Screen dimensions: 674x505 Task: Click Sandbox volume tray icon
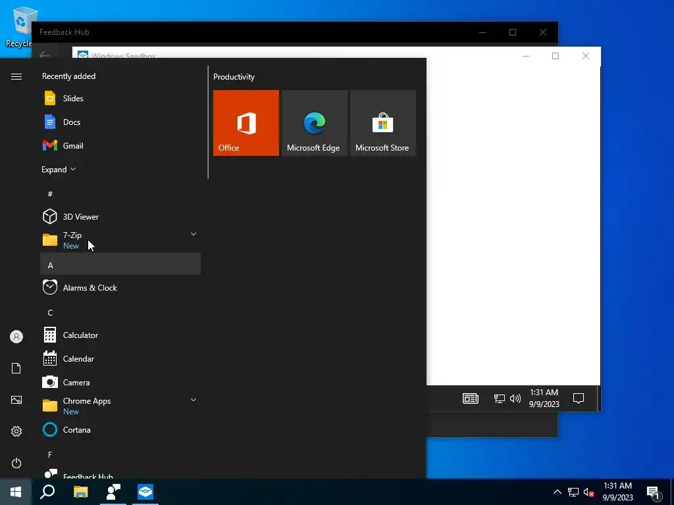click(x=515, y=398)
